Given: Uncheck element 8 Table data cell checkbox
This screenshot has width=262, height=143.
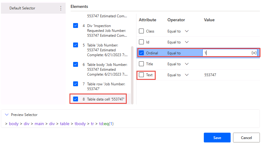Looking at the screenshot, I should (76, 99).
